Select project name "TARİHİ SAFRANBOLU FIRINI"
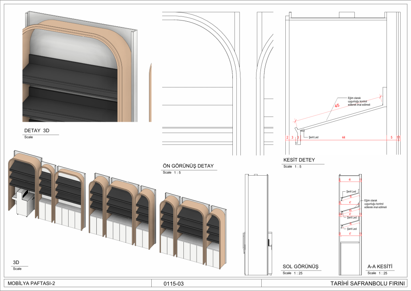 368,284
